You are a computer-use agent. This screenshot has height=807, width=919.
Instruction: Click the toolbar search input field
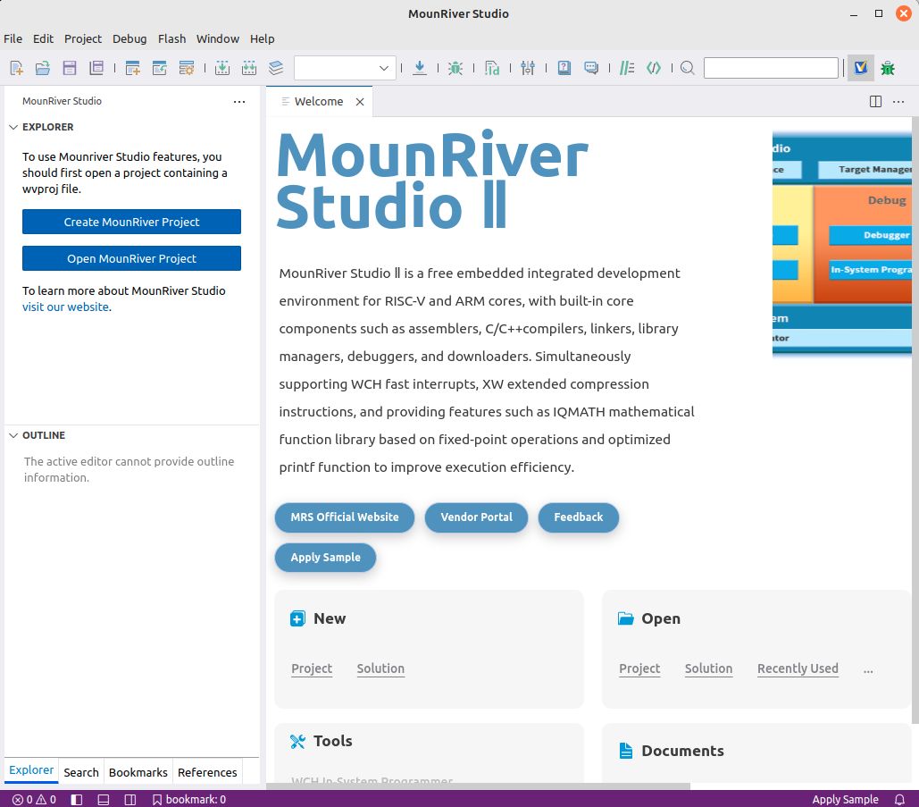[771, 68]
